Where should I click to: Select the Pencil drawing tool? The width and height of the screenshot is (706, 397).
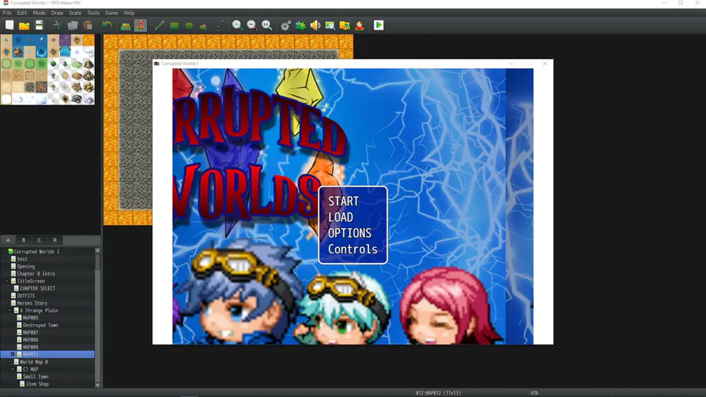tap(159, 25)
